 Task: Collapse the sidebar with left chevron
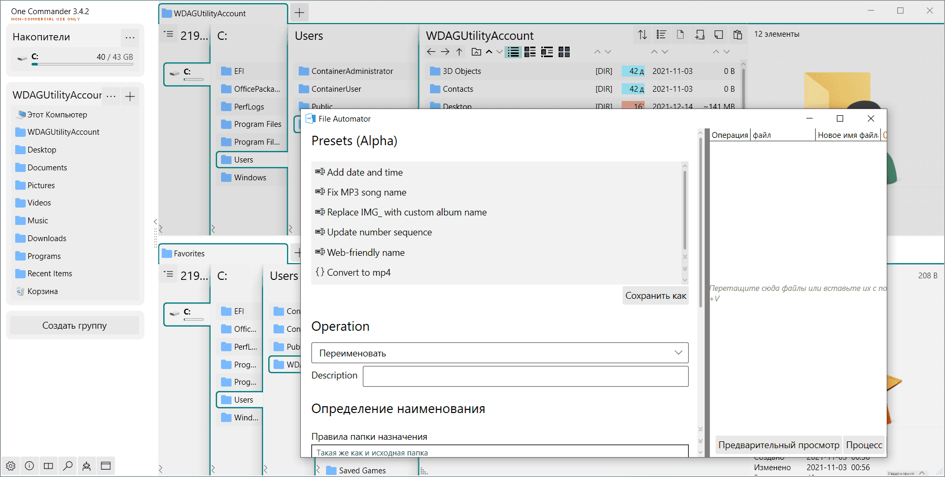coord(155,222)
